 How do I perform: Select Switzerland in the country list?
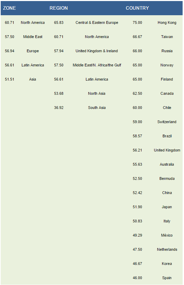[x=167, y=122]
